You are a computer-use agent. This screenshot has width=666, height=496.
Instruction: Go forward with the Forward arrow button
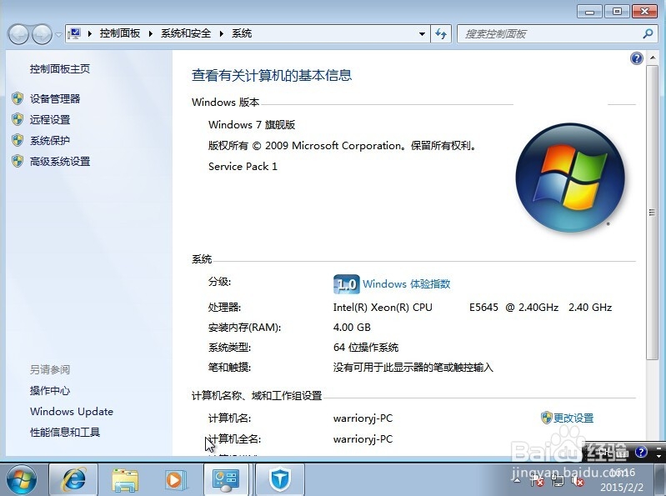coord(42,34)
